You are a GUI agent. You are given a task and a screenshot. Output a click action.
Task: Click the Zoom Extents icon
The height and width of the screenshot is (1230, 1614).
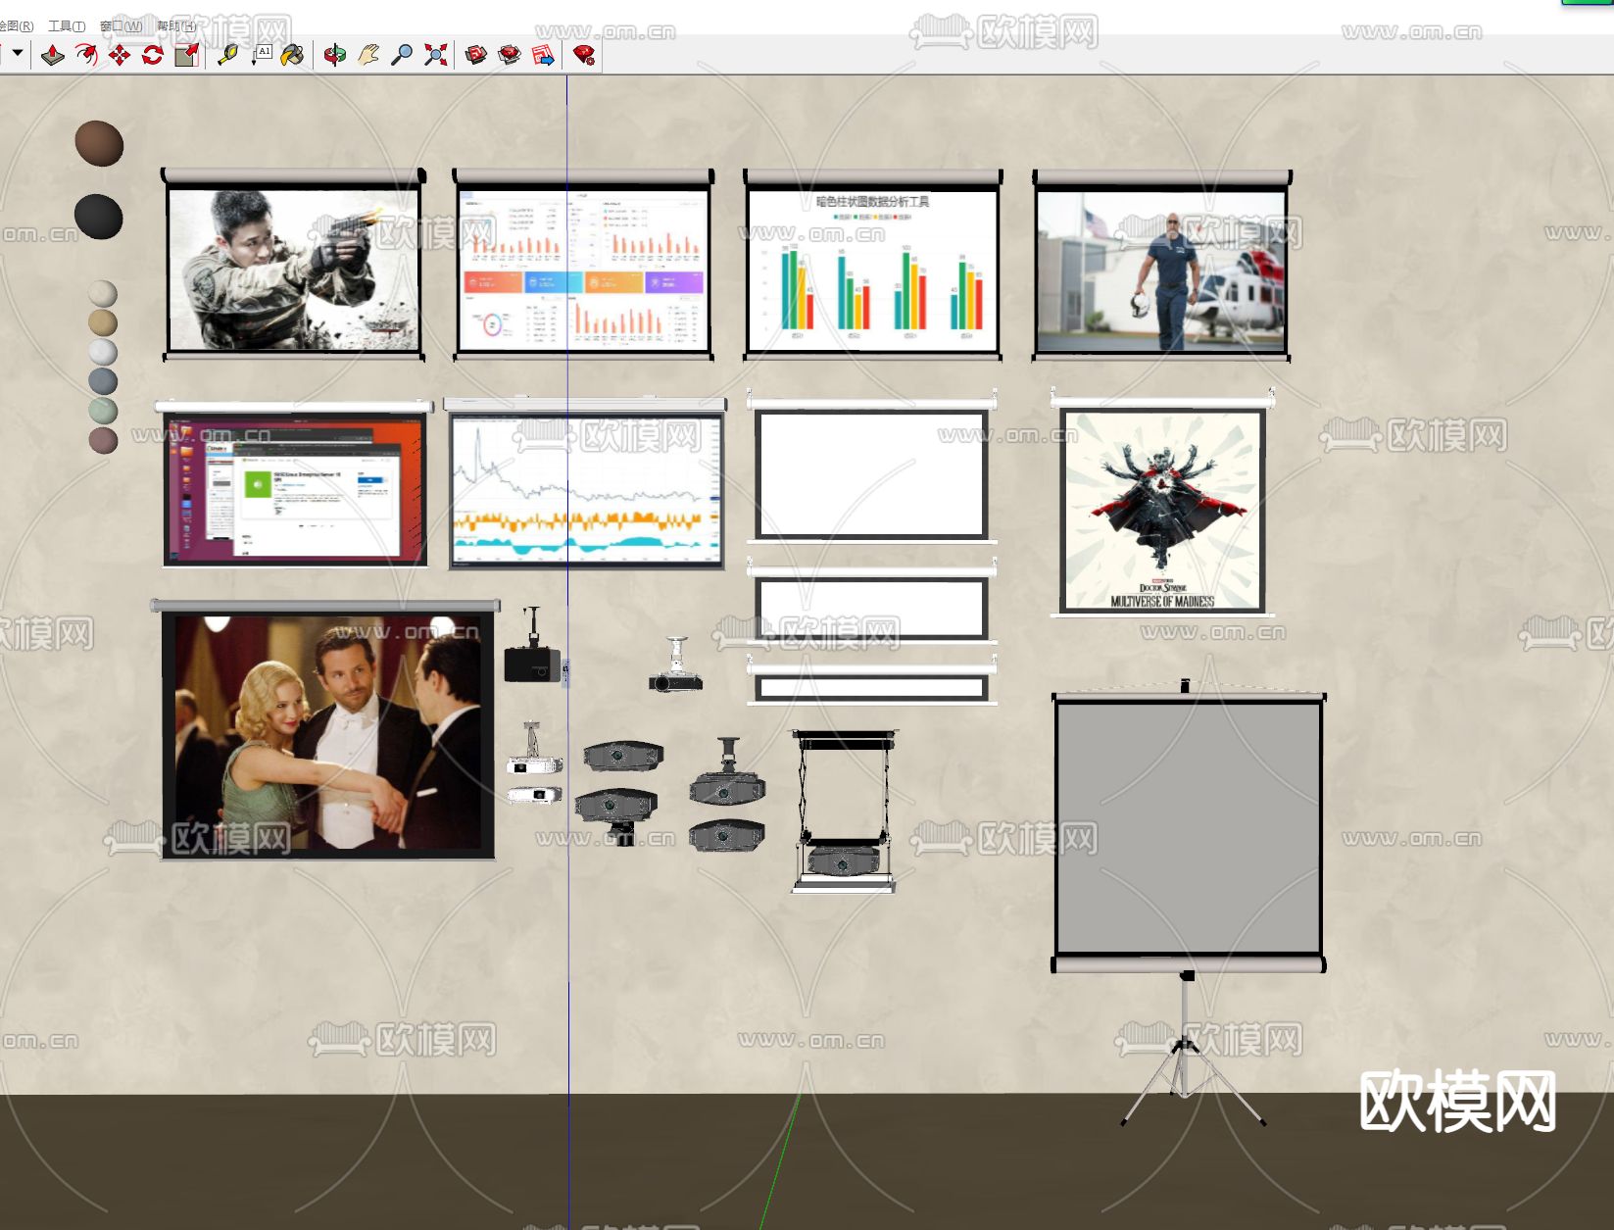tap(436, 55)
